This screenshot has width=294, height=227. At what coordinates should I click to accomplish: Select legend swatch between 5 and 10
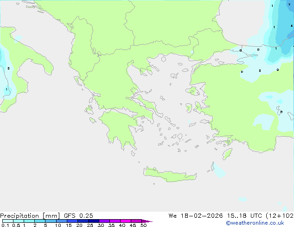(x=51, y=221)
